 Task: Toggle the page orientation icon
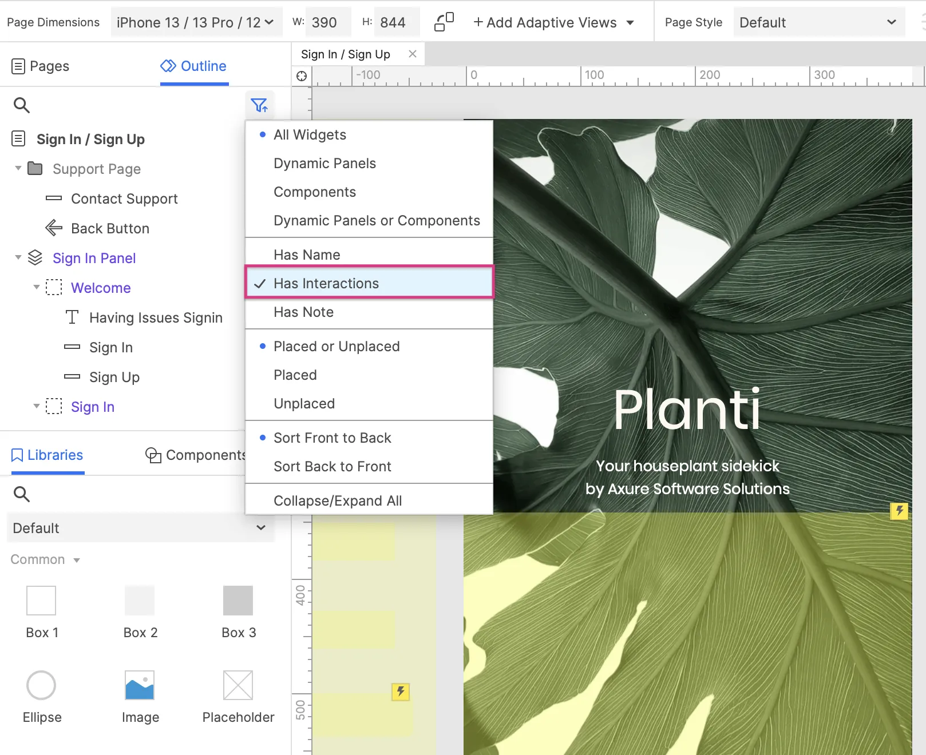(444, 22)
